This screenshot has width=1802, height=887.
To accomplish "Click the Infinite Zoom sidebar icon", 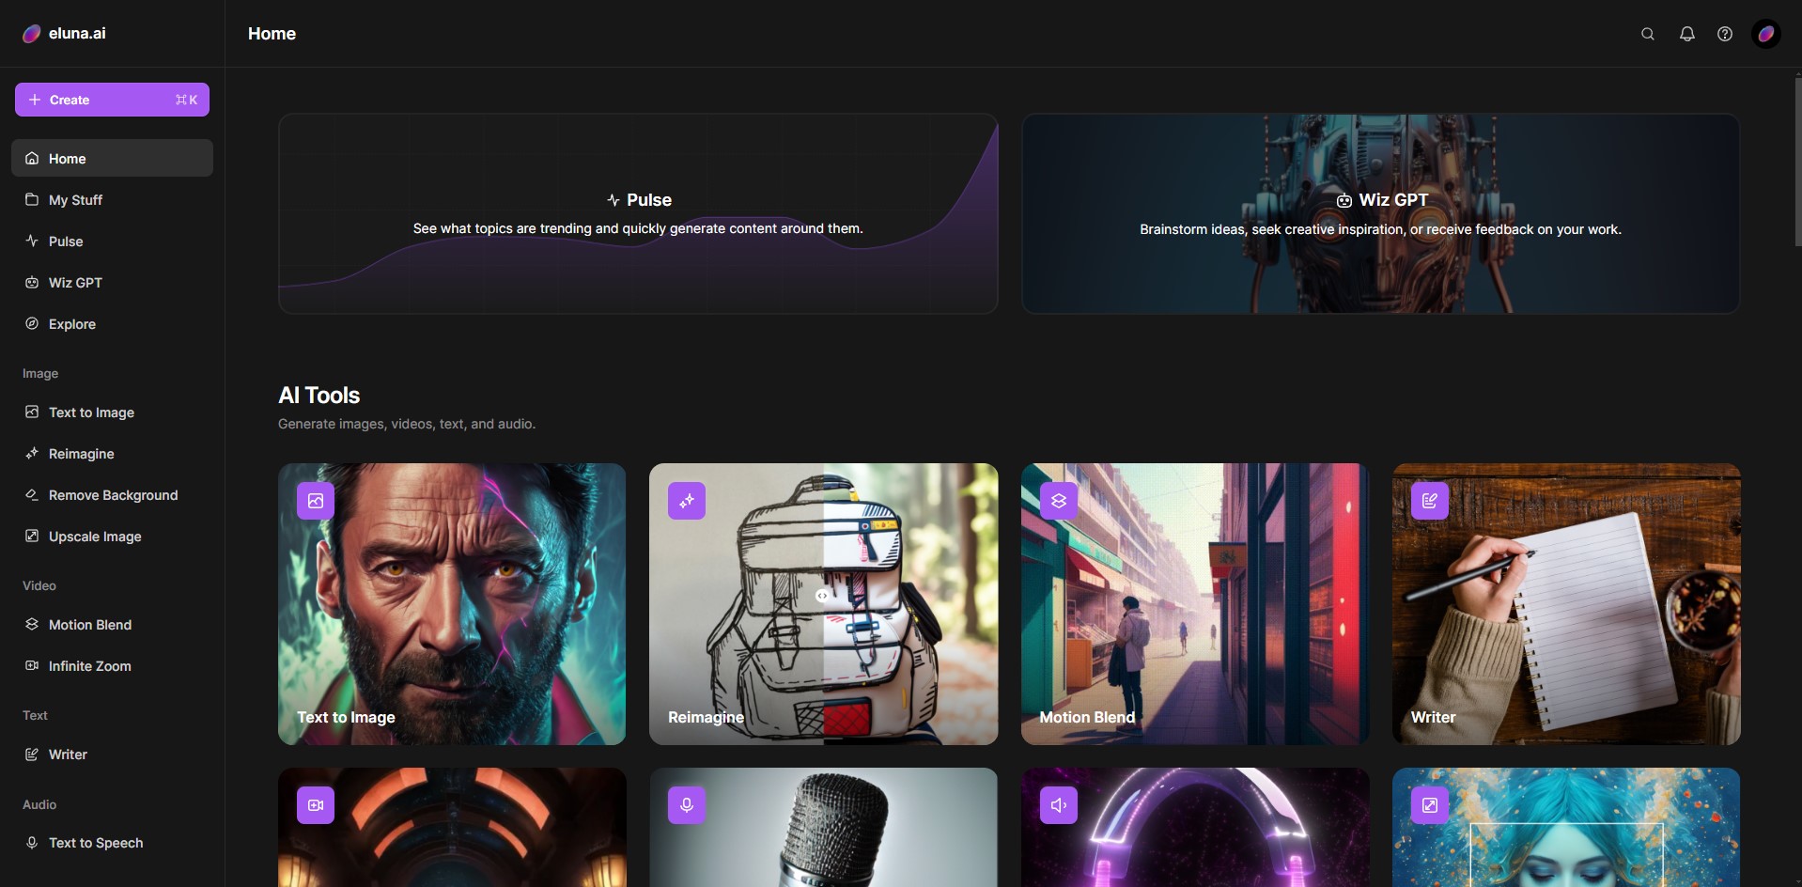I will click(x=32, y=665).
